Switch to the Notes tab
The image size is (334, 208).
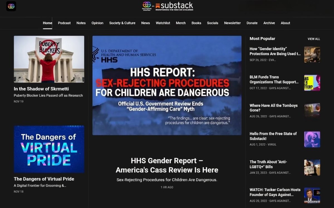[x=81, y=23]
